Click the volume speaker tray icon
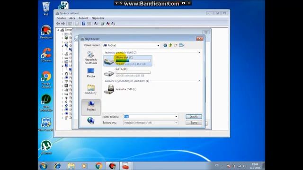 point(244,166)
